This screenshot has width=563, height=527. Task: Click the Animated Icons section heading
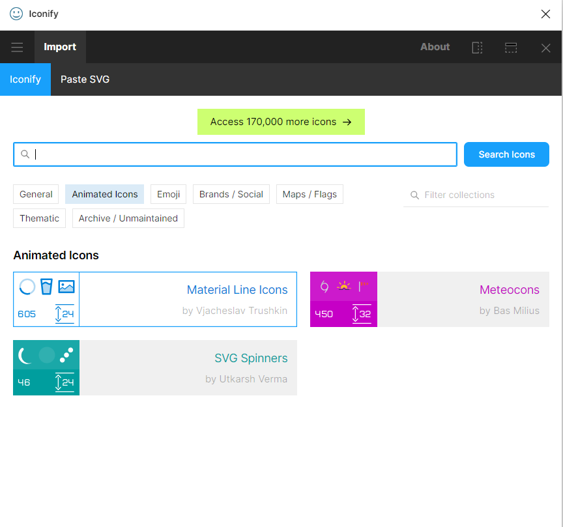pos(56,255)
